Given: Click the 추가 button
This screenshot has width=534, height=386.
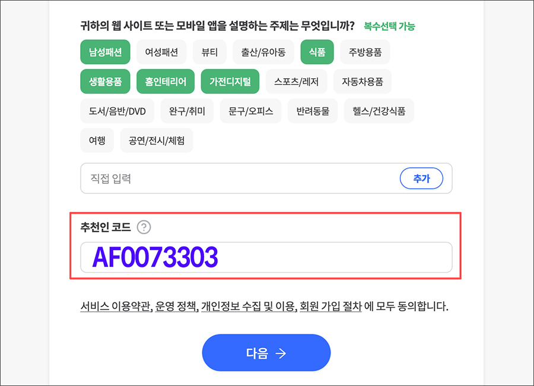Looking at the screenshot, I should (421, 178).
